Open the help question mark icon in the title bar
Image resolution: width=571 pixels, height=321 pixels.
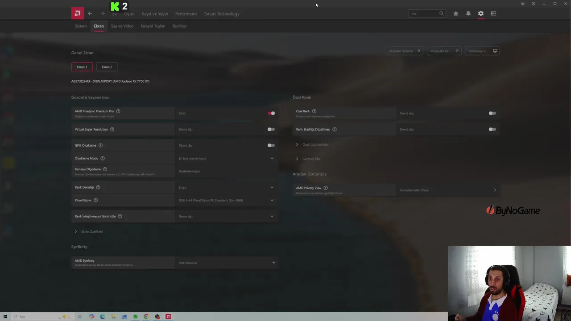point(534,4)
